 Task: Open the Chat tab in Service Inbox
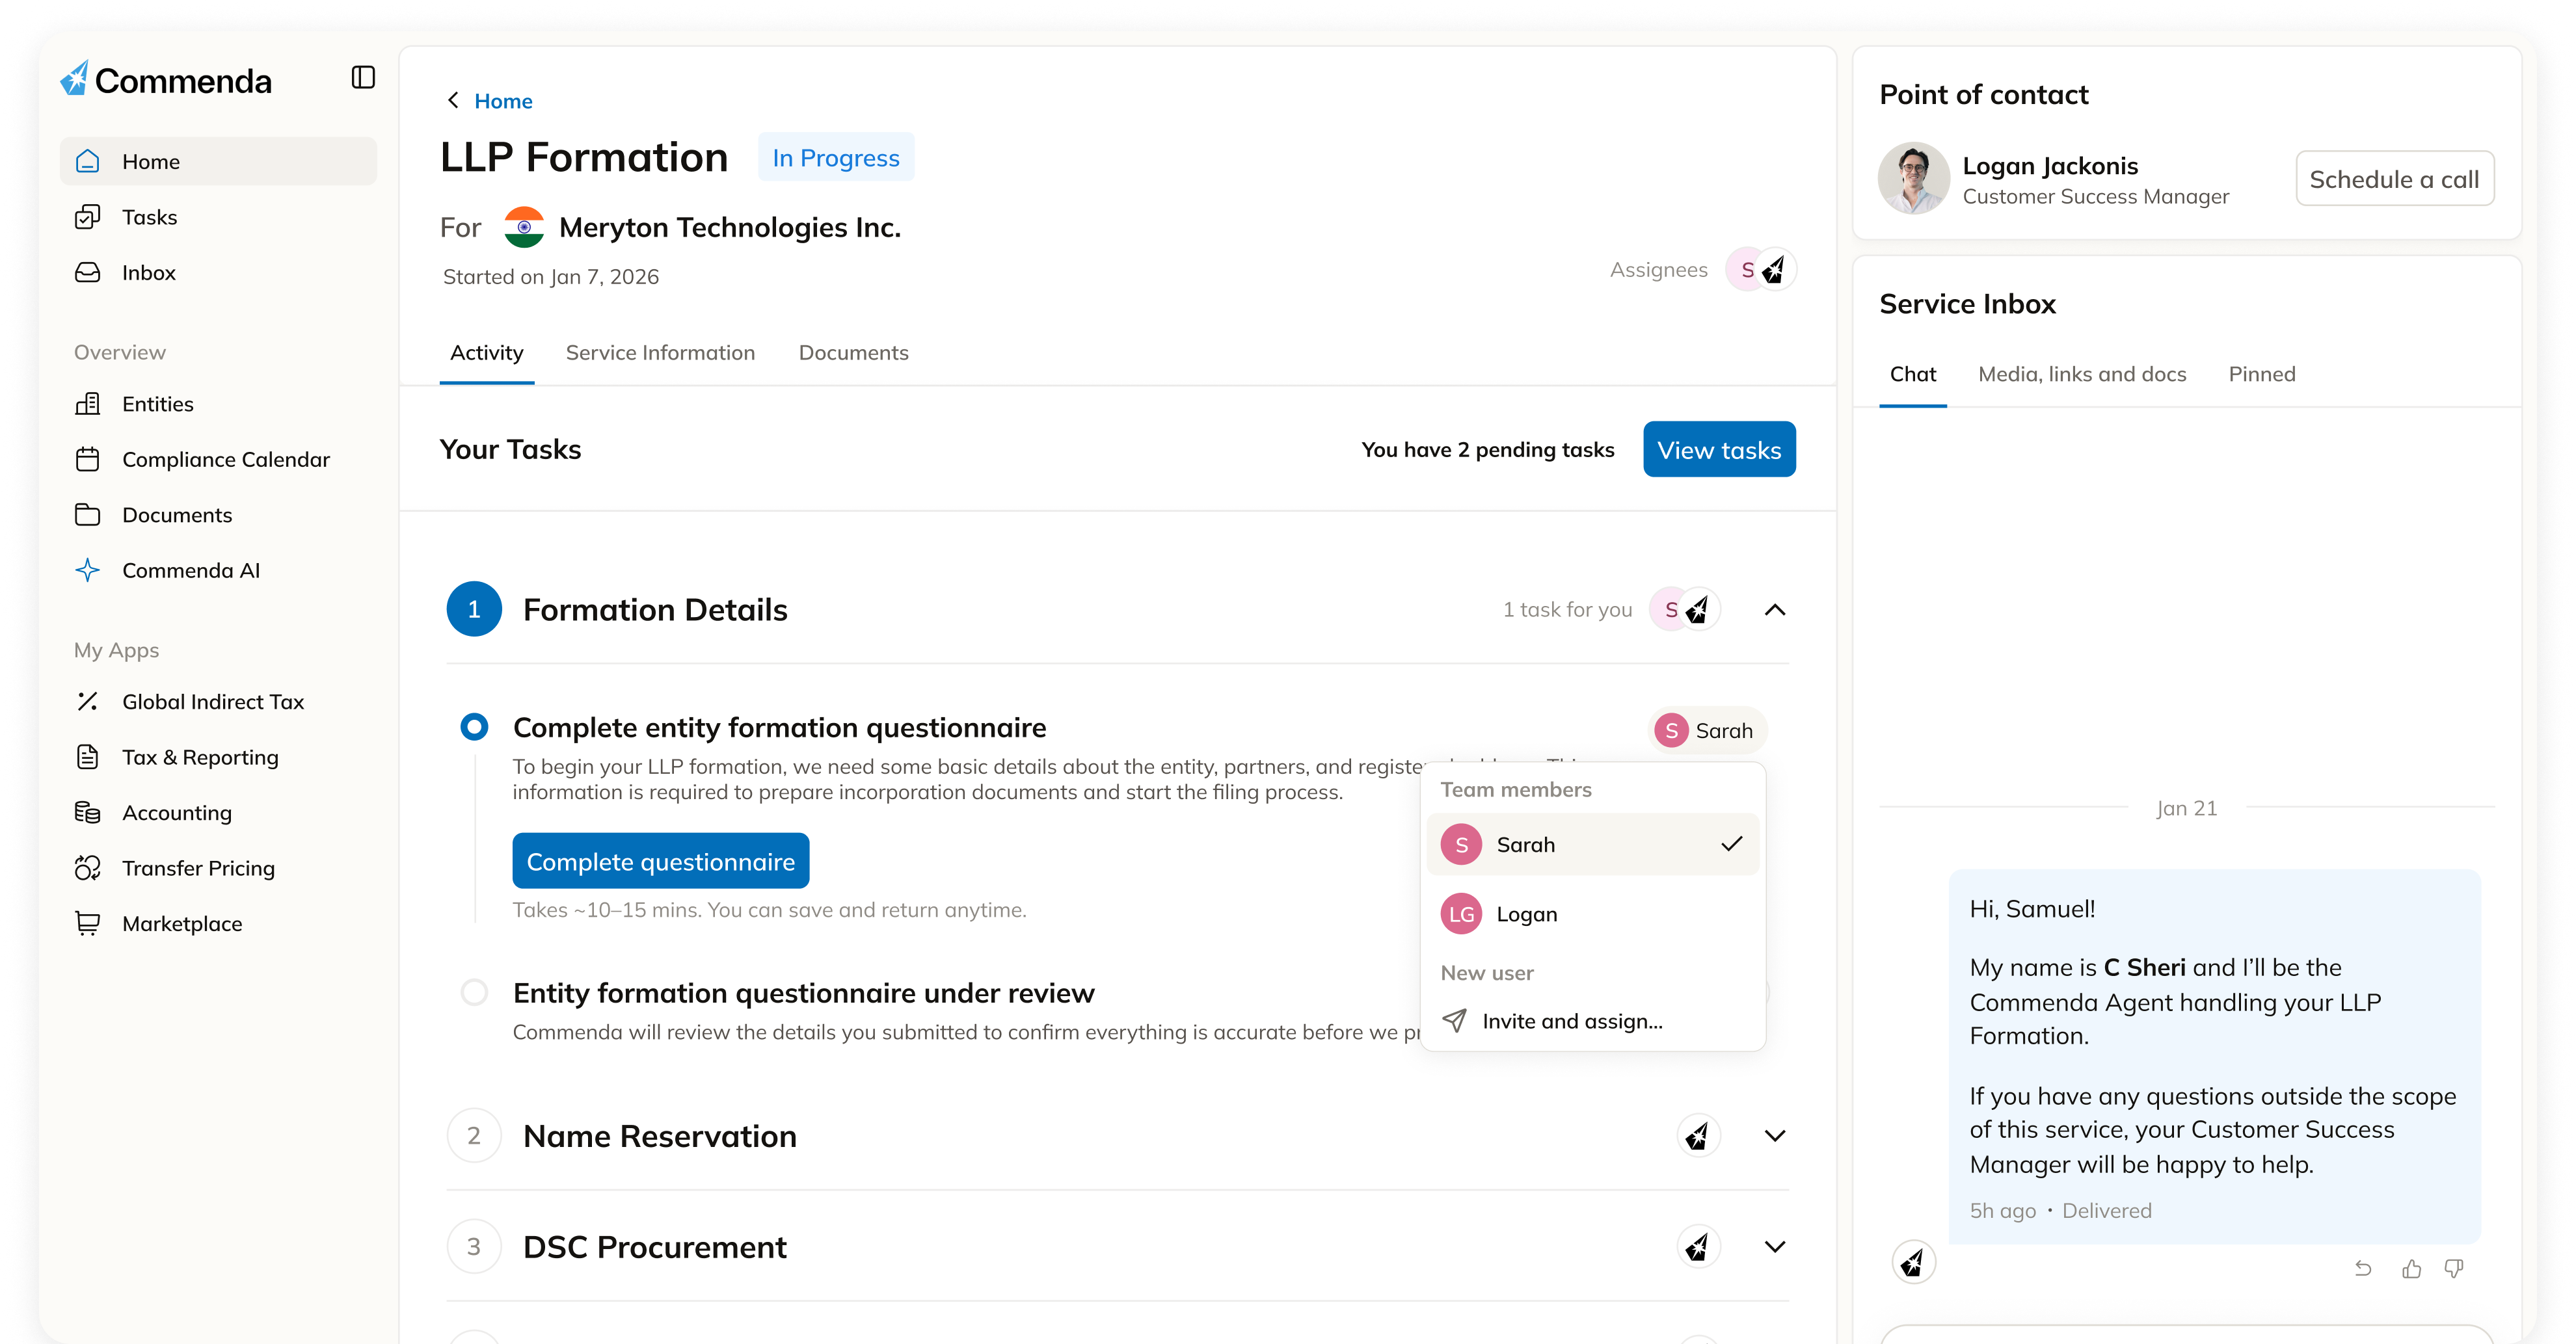coord(1913,374)
